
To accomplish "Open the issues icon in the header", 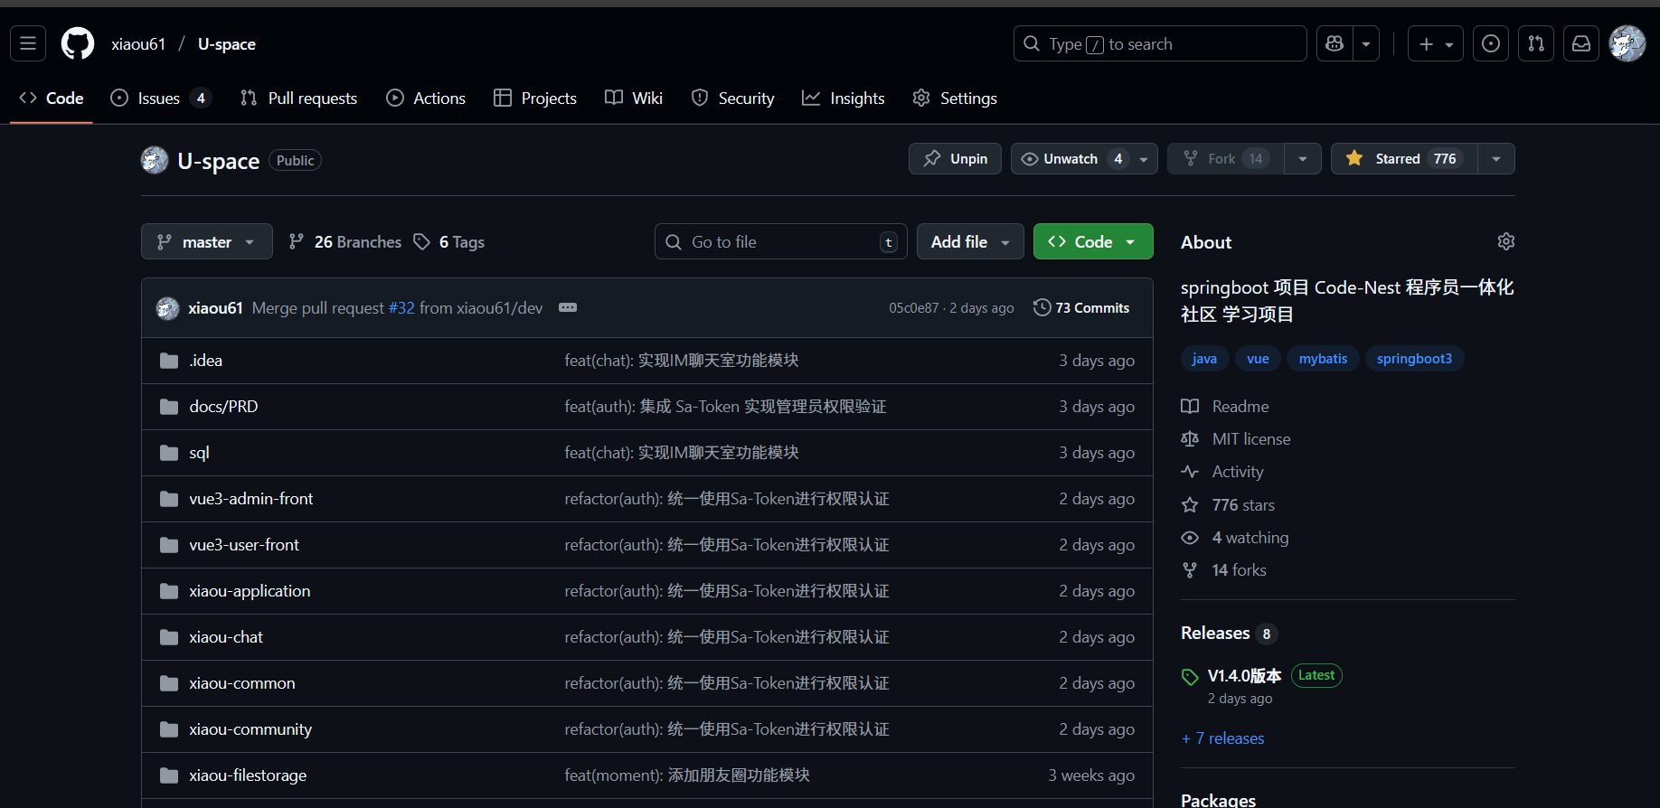I will point(1491,43).
